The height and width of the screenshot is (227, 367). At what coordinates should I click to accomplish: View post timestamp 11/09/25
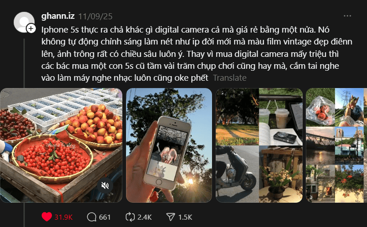pyautogui.click(x=95, y=17)
